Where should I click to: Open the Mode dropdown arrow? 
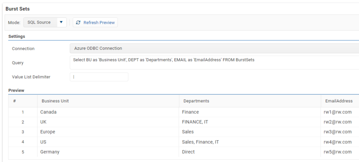tap(61, 22)
